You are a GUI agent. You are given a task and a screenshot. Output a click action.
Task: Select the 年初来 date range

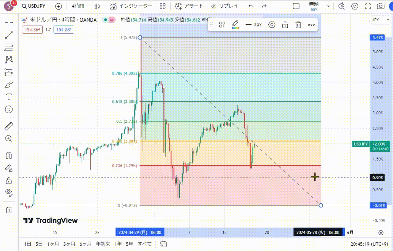(103, 244)
